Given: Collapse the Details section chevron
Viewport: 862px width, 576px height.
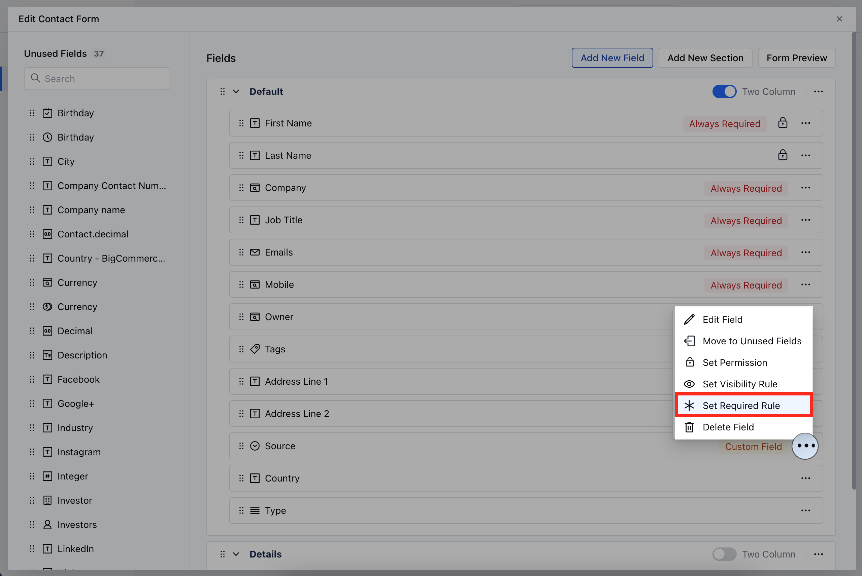Looking at the screenshot, I should coord(236,554).
